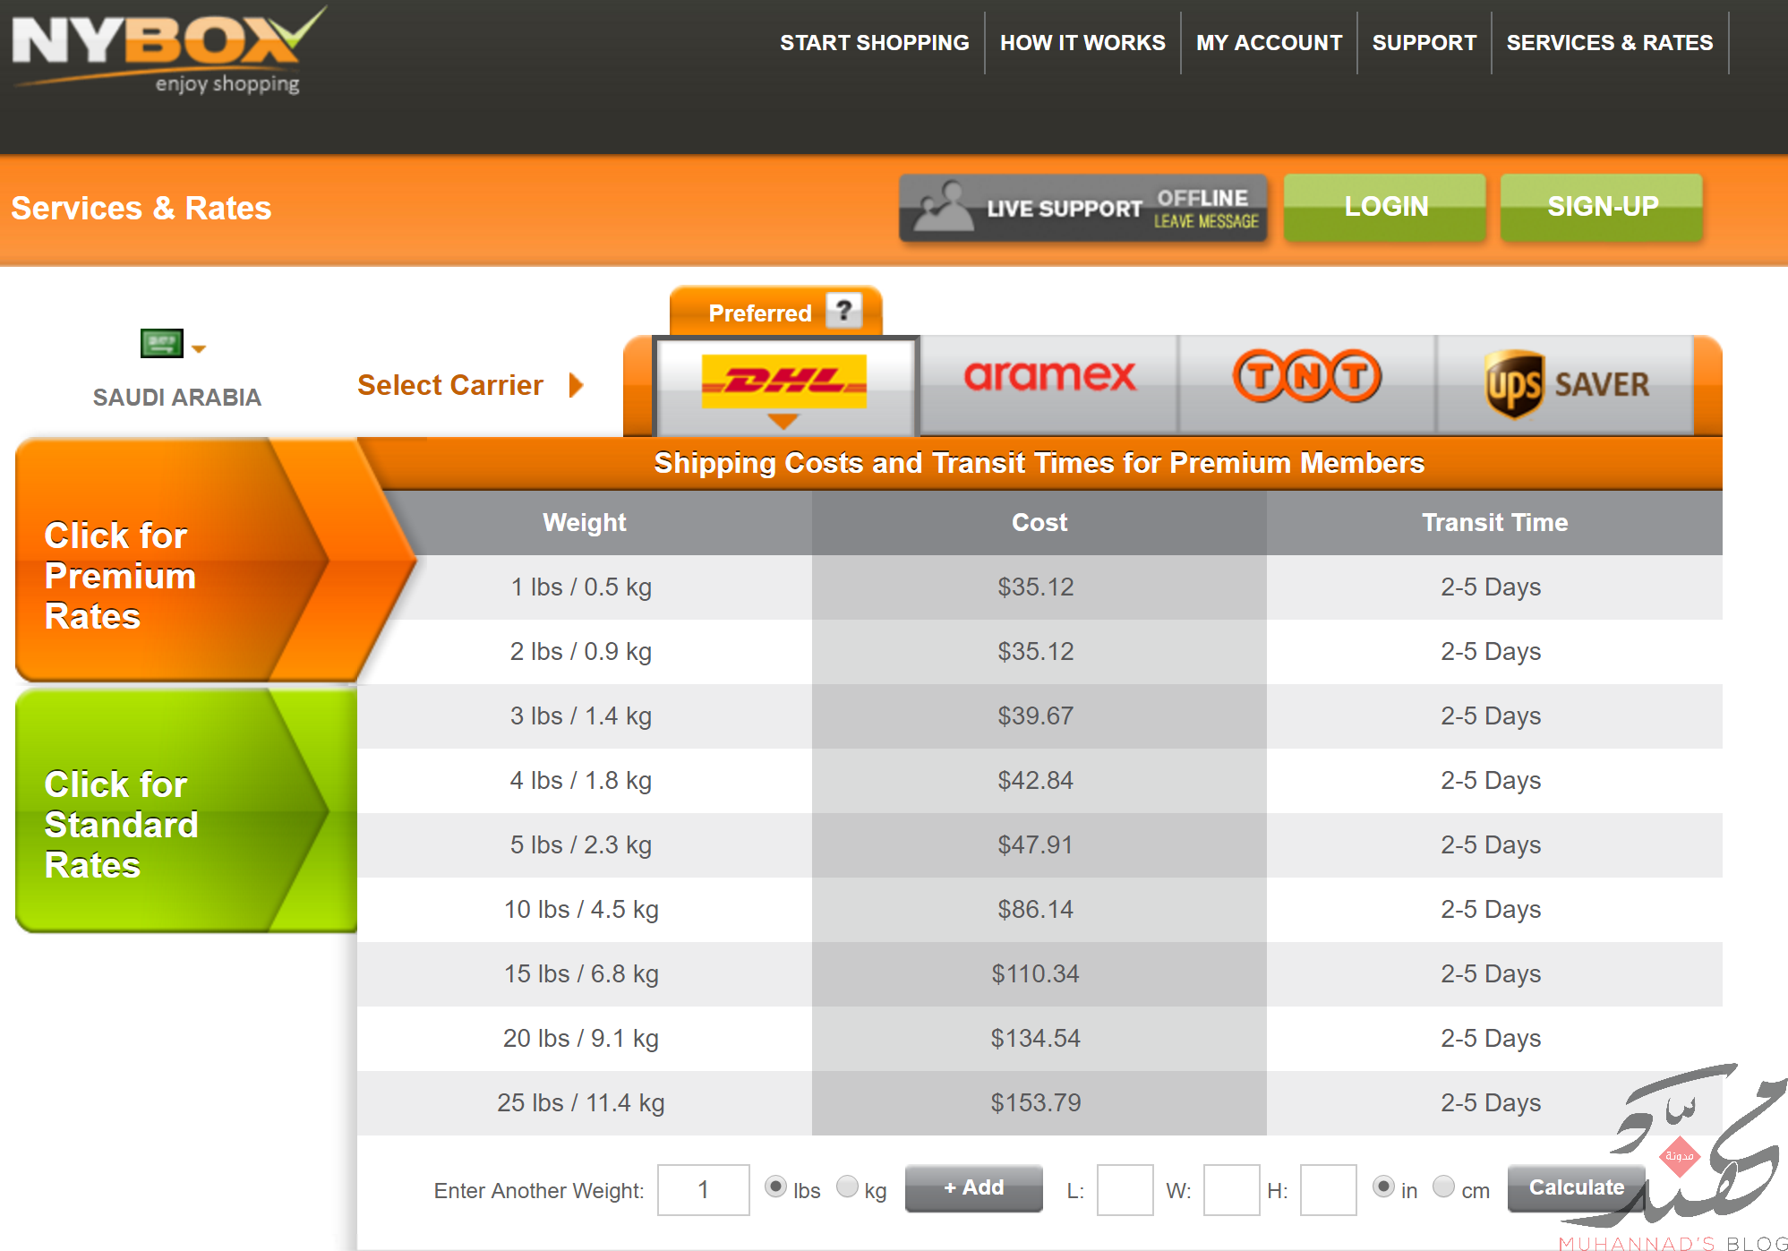Click the '1 lbs / 0.5 kg' row
This screenshot has width=1788, height=1251.
[x=1039, y=587]
